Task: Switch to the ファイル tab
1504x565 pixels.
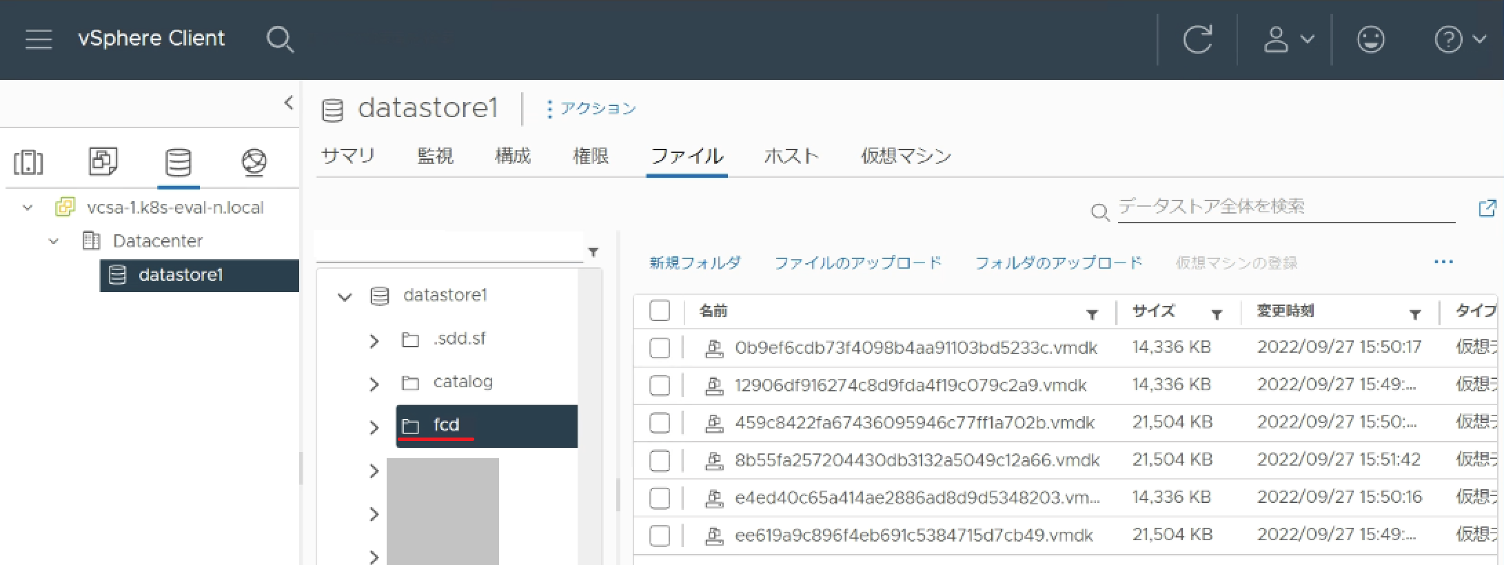Action: [687, 156]
